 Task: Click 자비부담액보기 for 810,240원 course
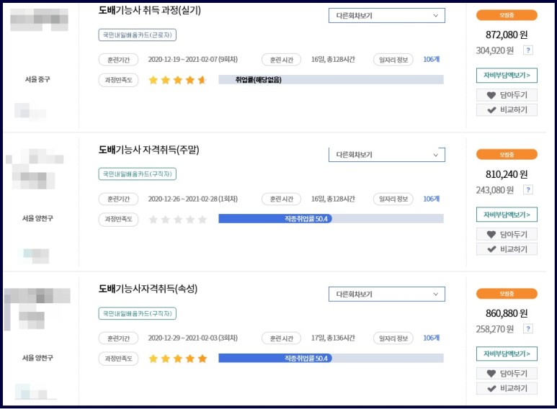[x=507, y=215]
